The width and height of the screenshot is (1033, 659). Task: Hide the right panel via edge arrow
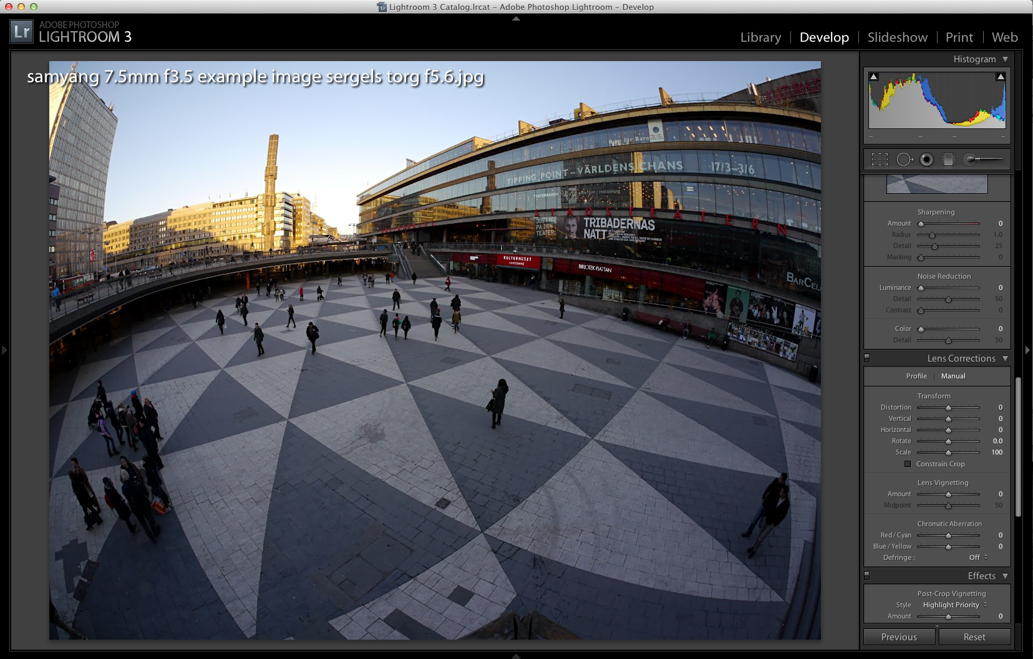click(1027, 350)
